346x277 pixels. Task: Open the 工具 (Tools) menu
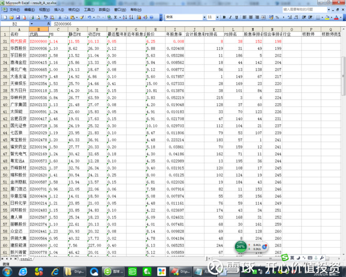[x=89, y=9]
